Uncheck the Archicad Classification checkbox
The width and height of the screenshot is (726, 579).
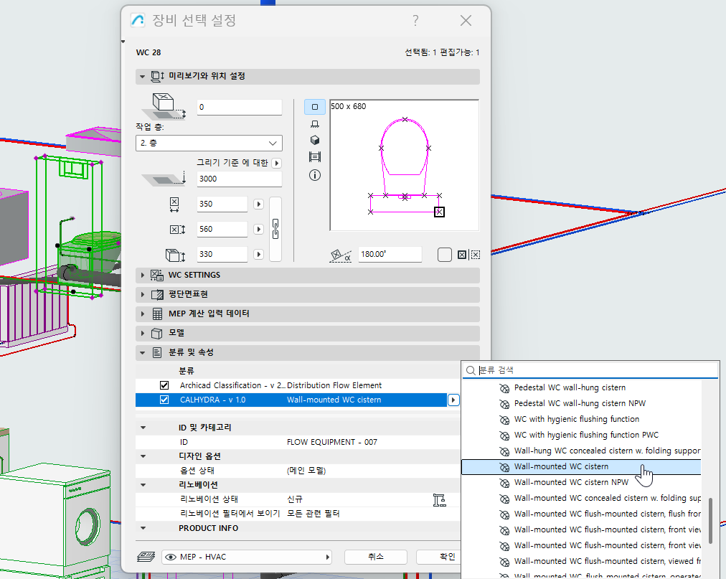[164, 385]
